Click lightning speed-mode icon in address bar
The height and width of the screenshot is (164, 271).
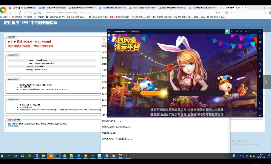point(216,13)
